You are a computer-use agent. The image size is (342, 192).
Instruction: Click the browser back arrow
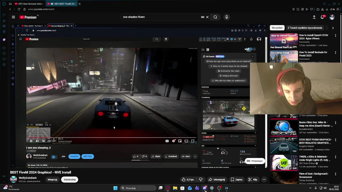(x=10, y=9)
